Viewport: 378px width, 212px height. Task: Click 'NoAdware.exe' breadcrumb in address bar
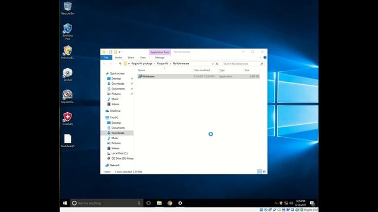(181, 64)
